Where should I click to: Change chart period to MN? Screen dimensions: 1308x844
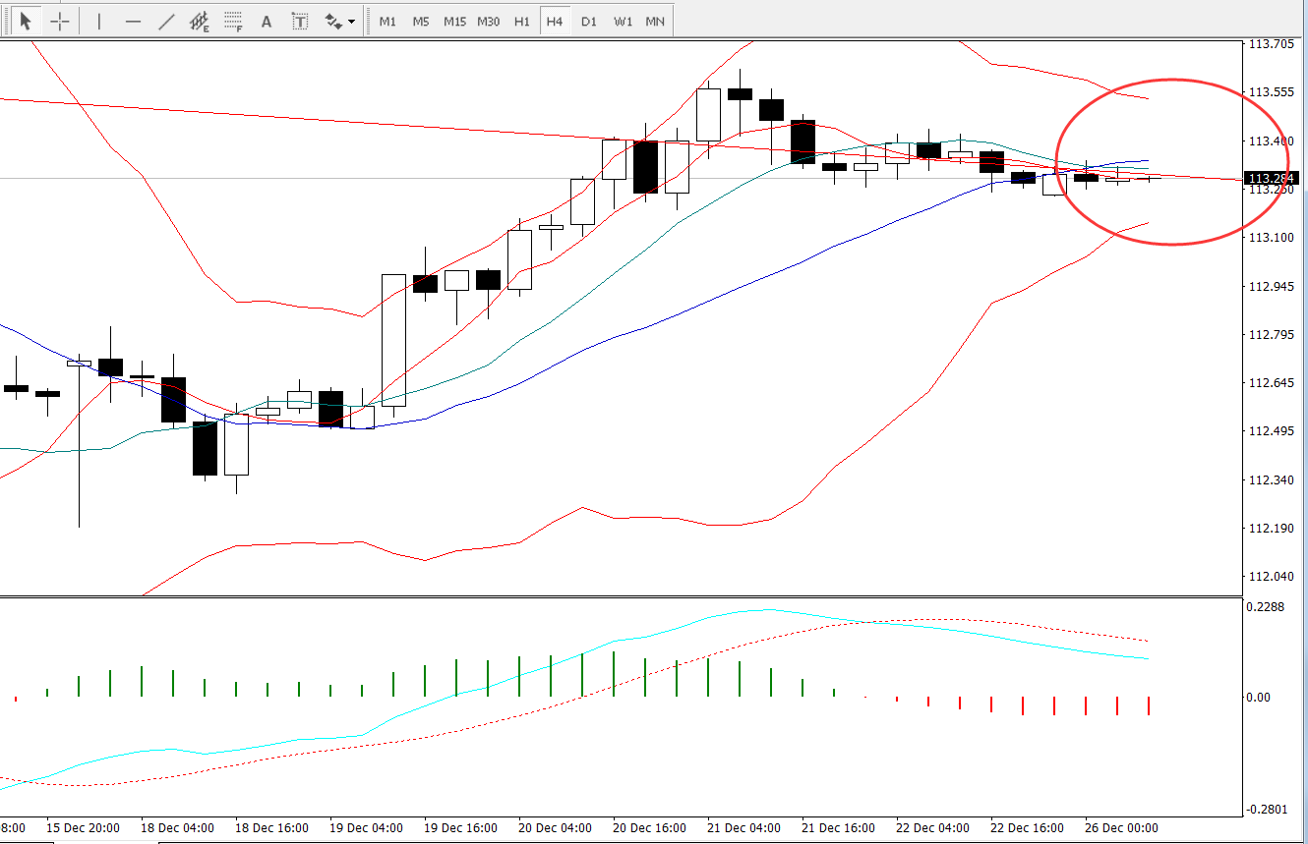[x=655, y=21]
